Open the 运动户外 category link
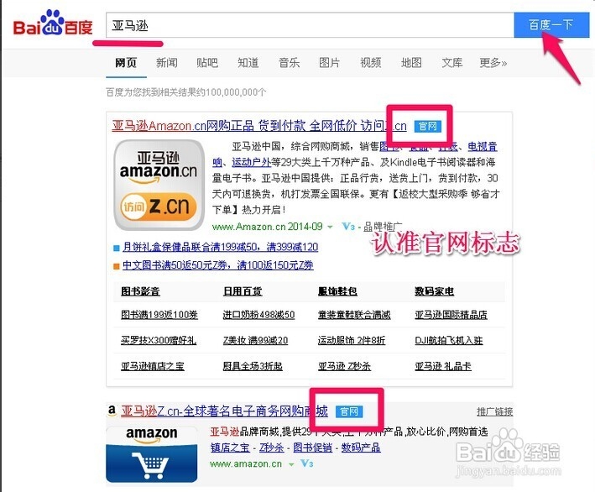Image resolution: width=595 pixels, height=492 pixels. [x=251, y=163]
